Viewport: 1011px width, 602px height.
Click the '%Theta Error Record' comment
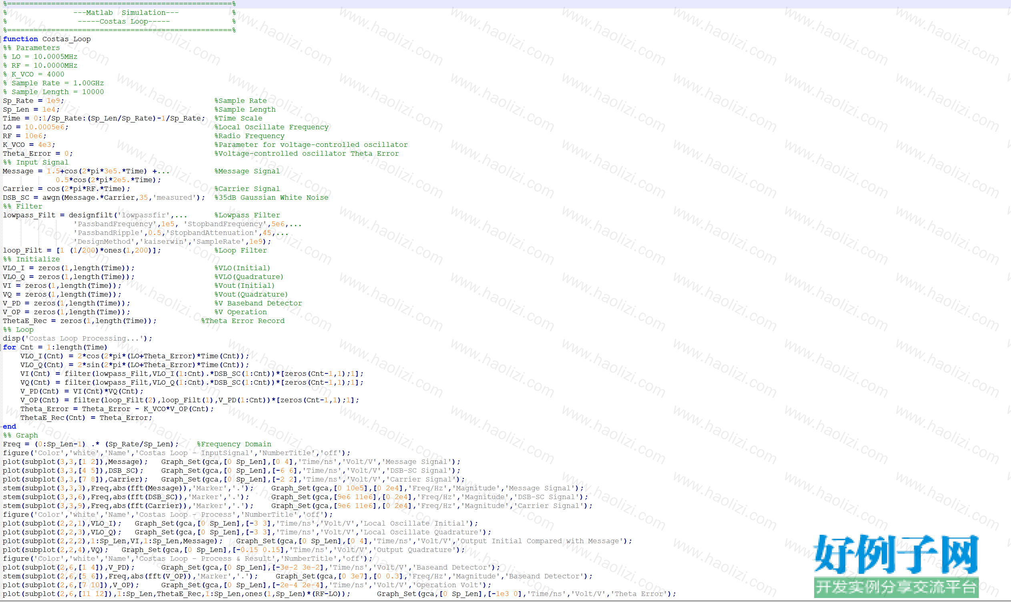(x=243, y=321)
